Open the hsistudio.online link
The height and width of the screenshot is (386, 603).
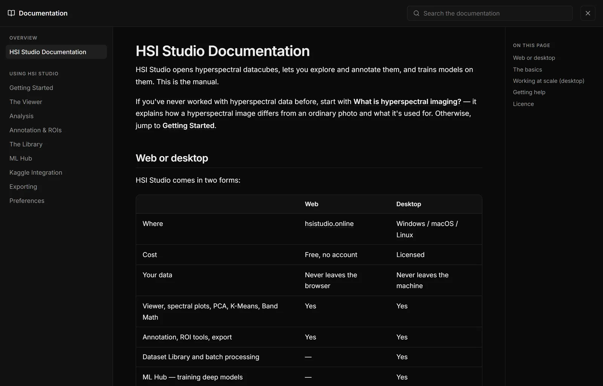tap(329, 223)
